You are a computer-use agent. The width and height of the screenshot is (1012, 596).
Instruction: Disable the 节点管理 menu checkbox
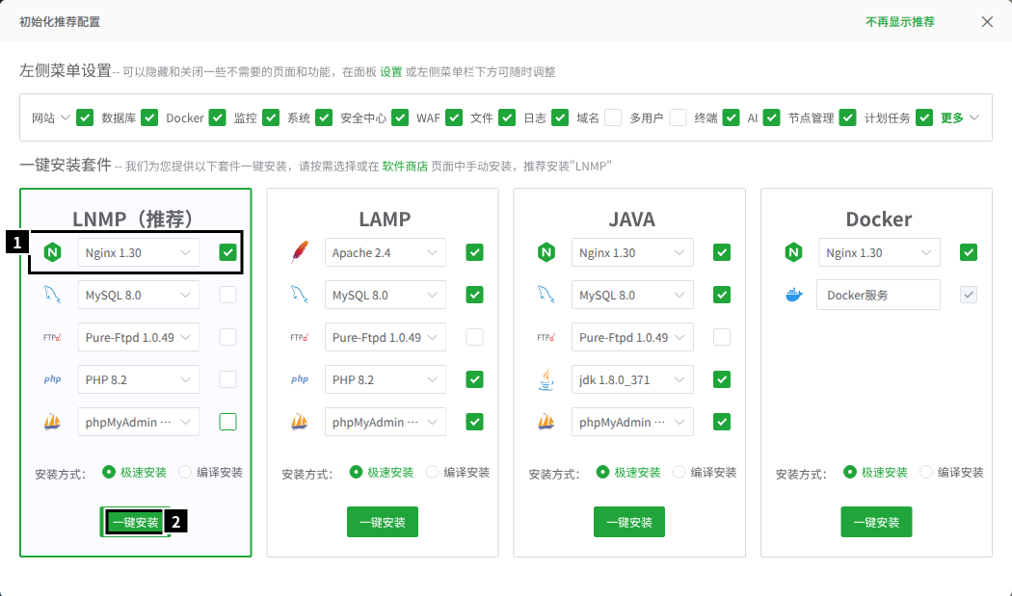[x=848, y=117]
